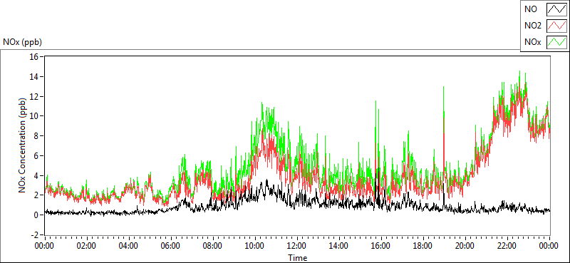Click the NO black line legend swatch
The width and height of the screenshot is (570, 263).
tap(556, 10)
